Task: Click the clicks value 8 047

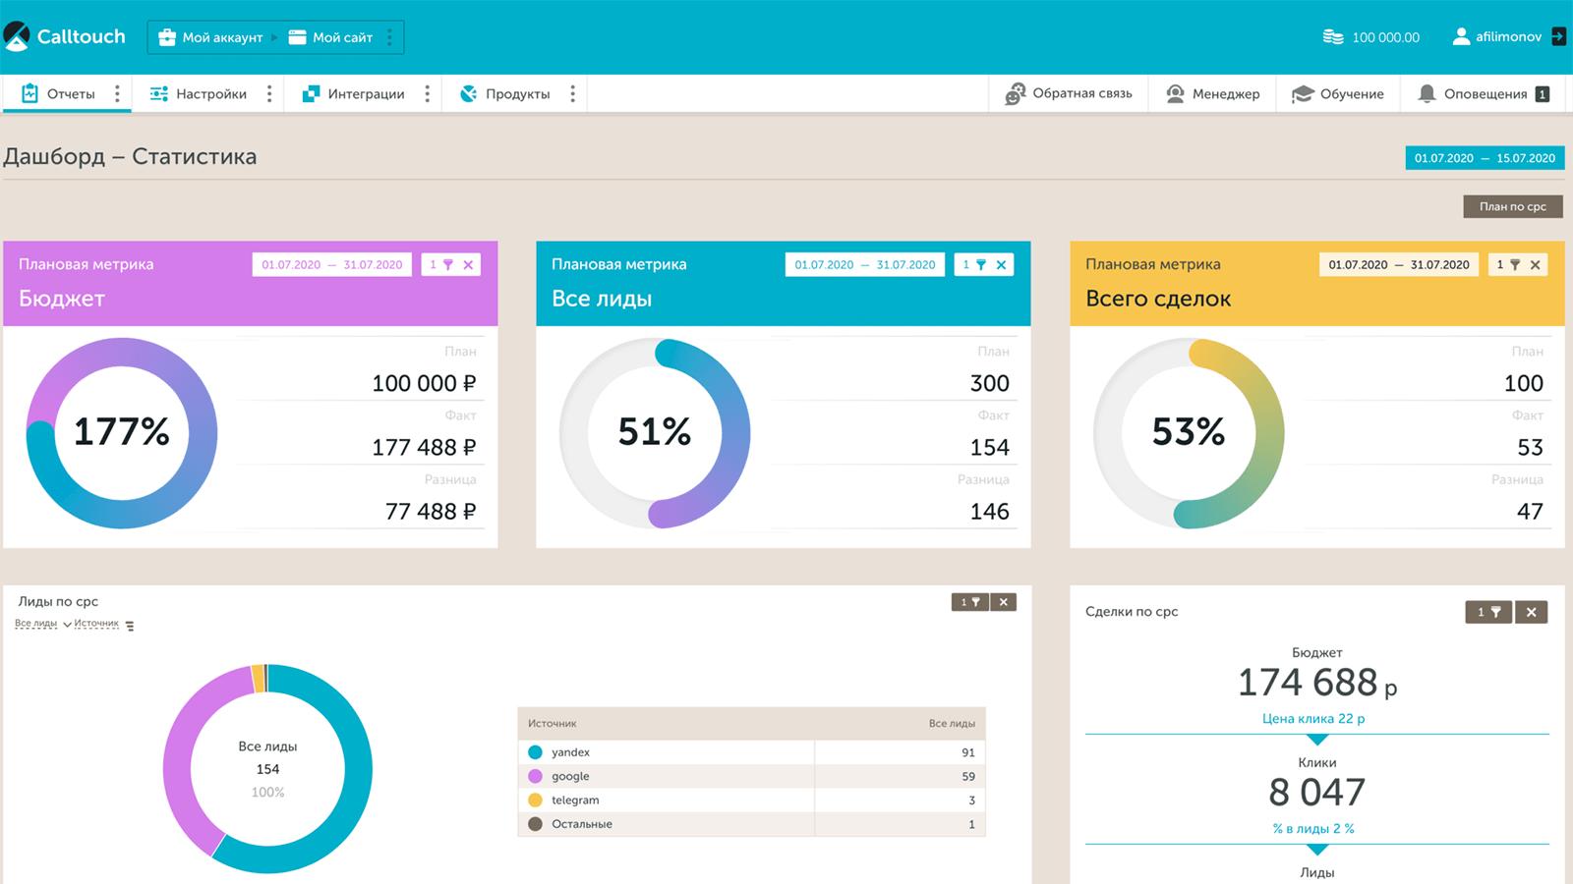Action: click(x=1316, y=793)
